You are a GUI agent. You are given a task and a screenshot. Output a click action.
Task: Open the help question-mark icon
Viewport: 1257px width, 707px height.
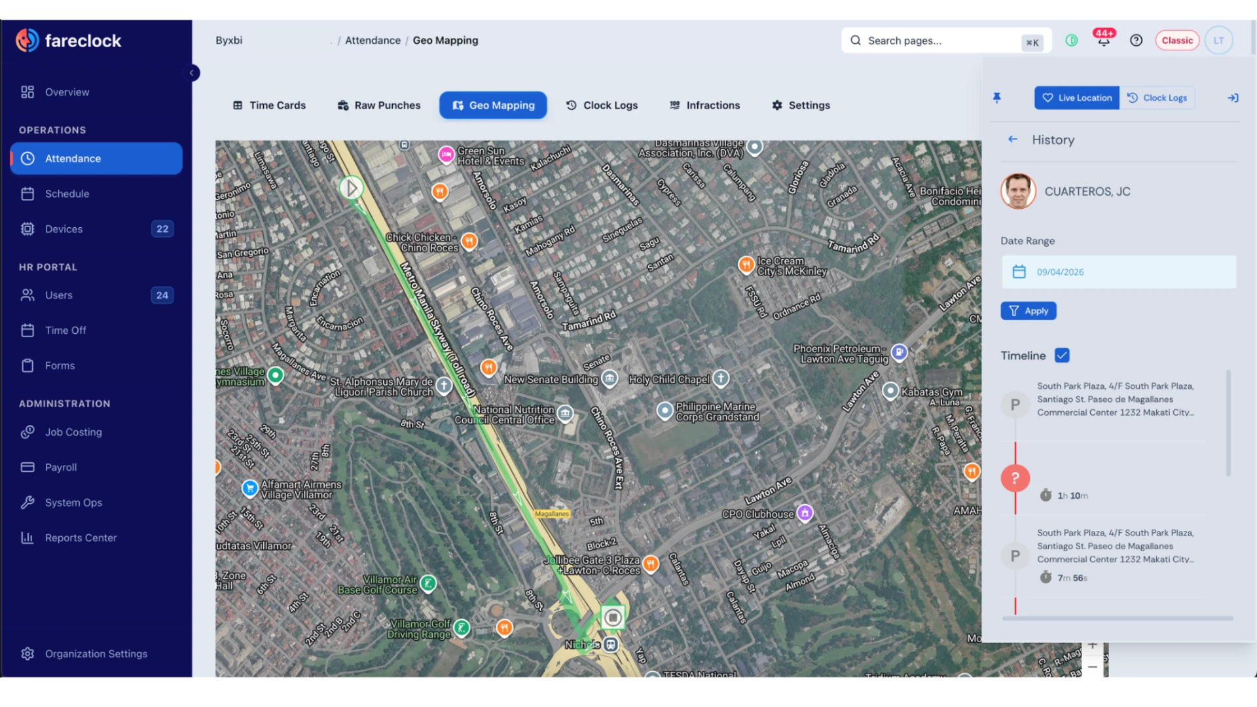click(1137, 41)
